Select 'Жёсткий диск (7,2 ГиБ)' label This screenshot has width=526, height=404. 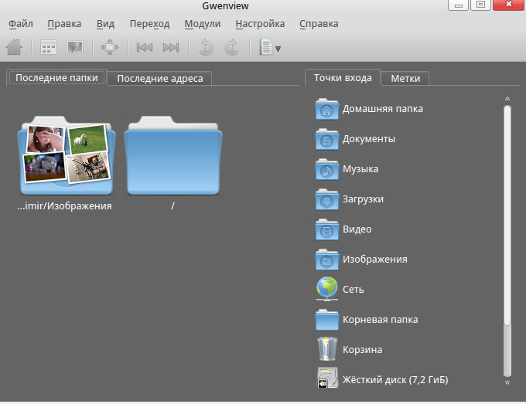pyautogui.click(x=395, y=380)
